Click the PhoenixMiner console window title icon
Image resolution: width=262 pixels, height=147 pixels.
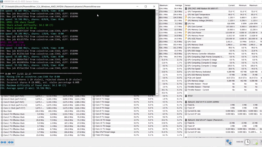coord(3,6)
